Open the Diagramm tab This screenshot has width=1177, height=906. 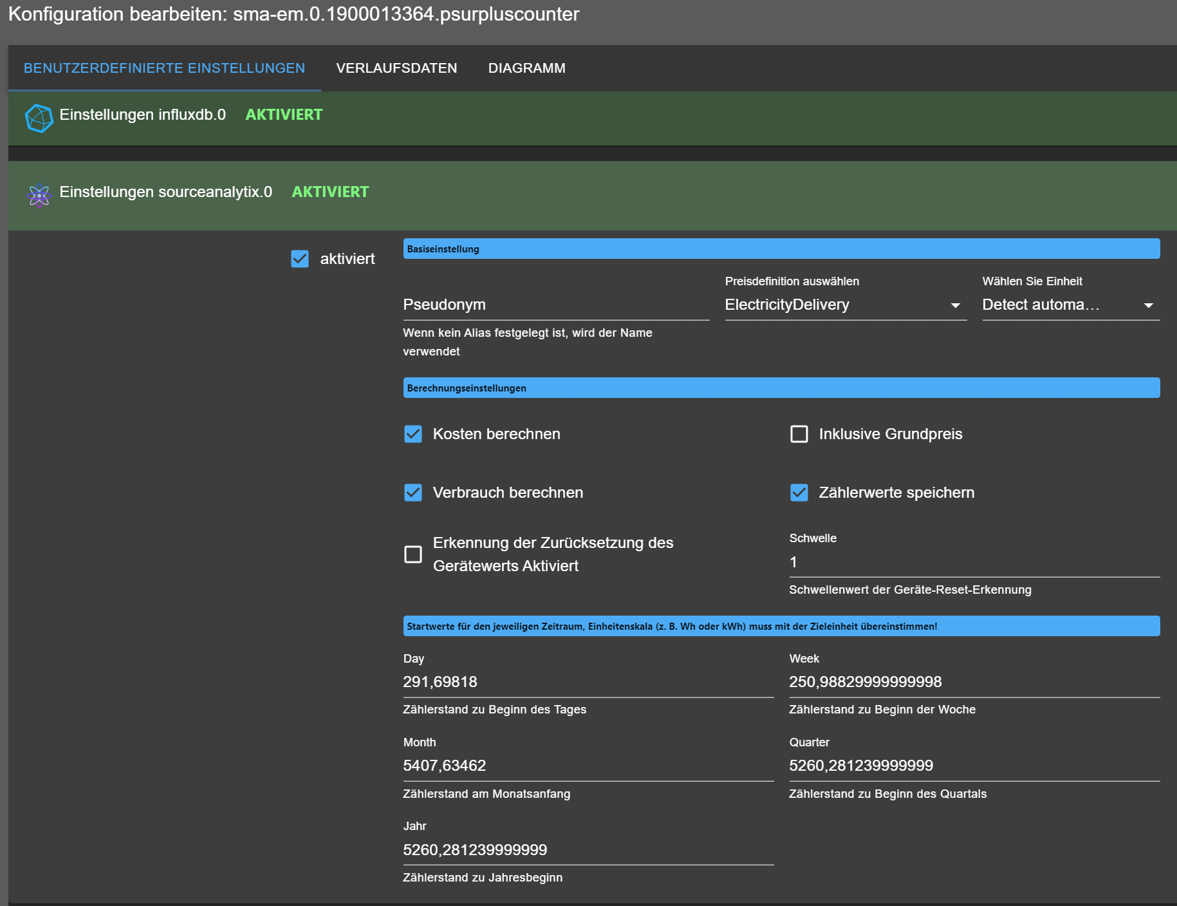click(x=526, y=68)
